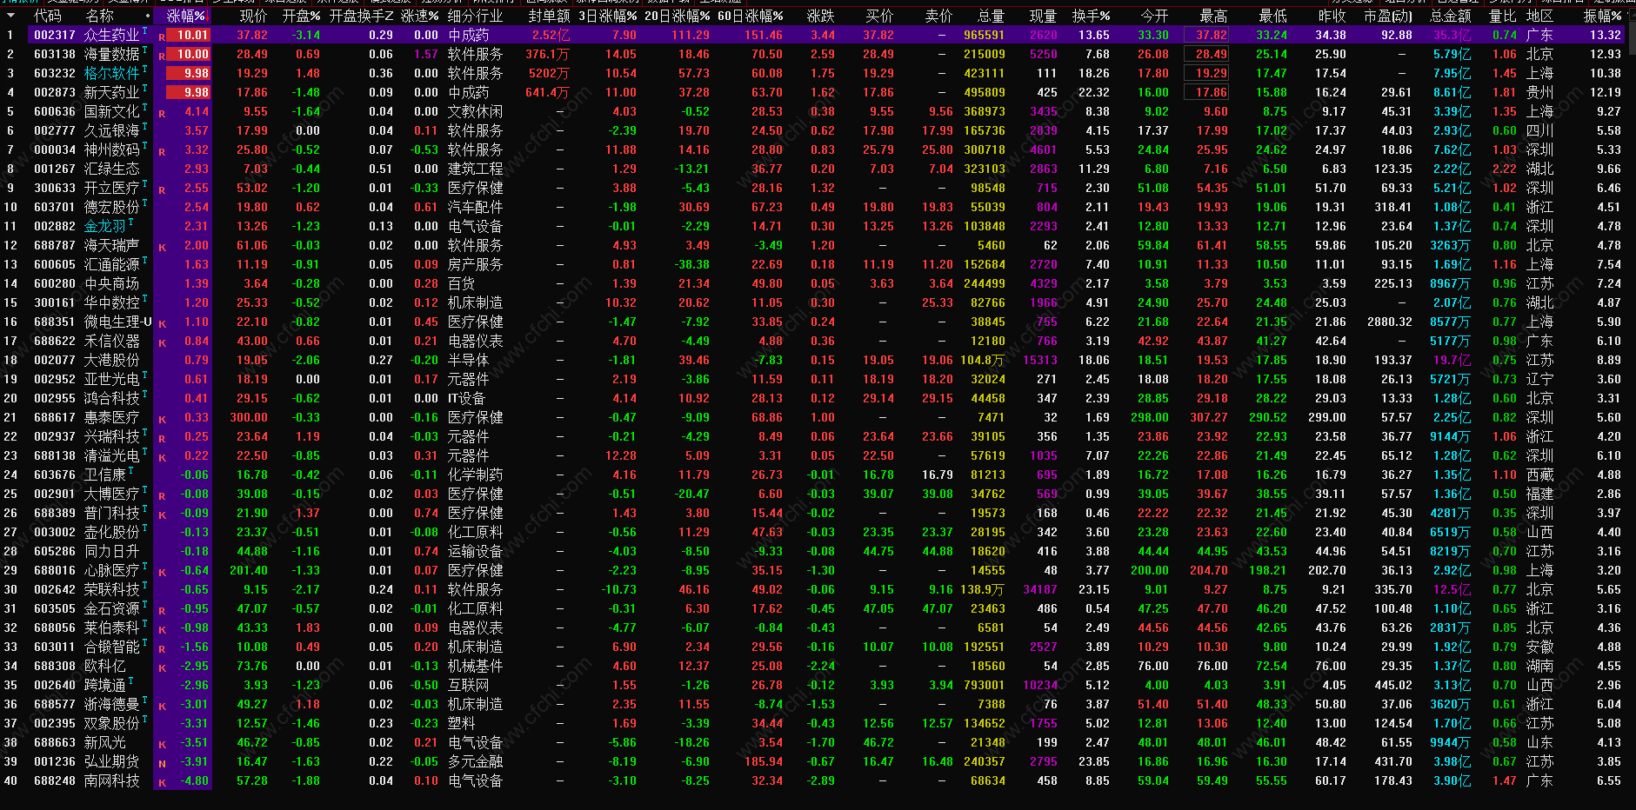This screenshot has width=1636, height=810.
Task: Sort by the 代码 column header
Action: 47,16
